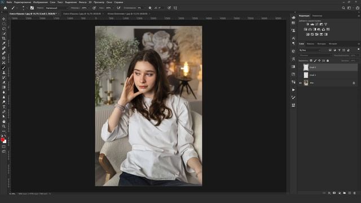The width and height of the screenshot is (361, 203).
Task: Select the Blur tool (droplet icon)
Action: coord(4,92)
